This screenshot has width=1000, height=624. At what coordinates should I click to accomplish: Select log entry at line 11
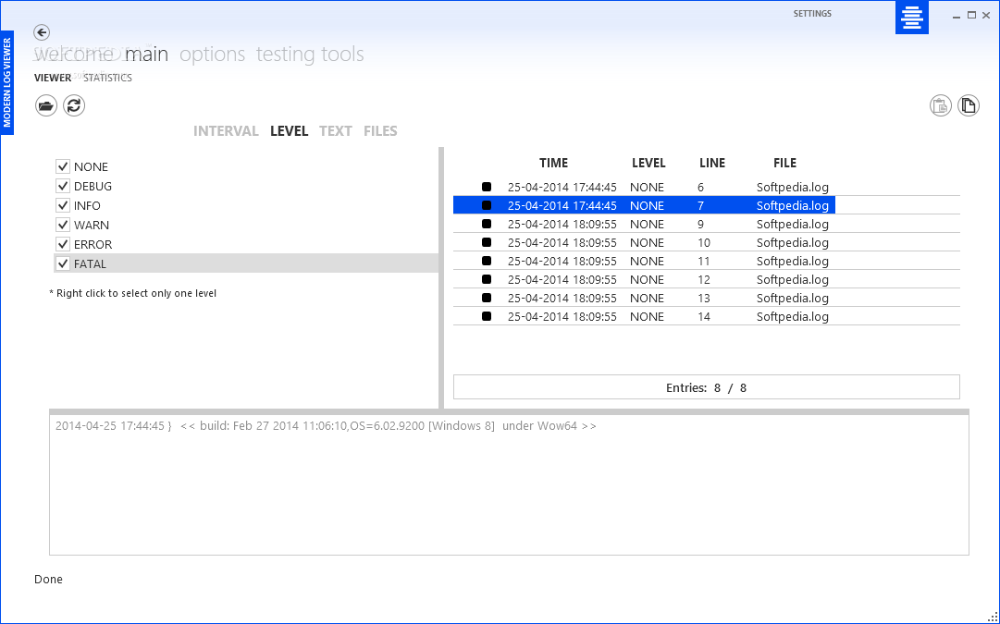(x=707, y=261)
